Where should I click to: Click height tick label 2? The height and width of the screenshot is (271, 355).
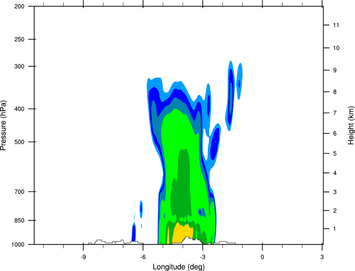(x=335, y=211)
